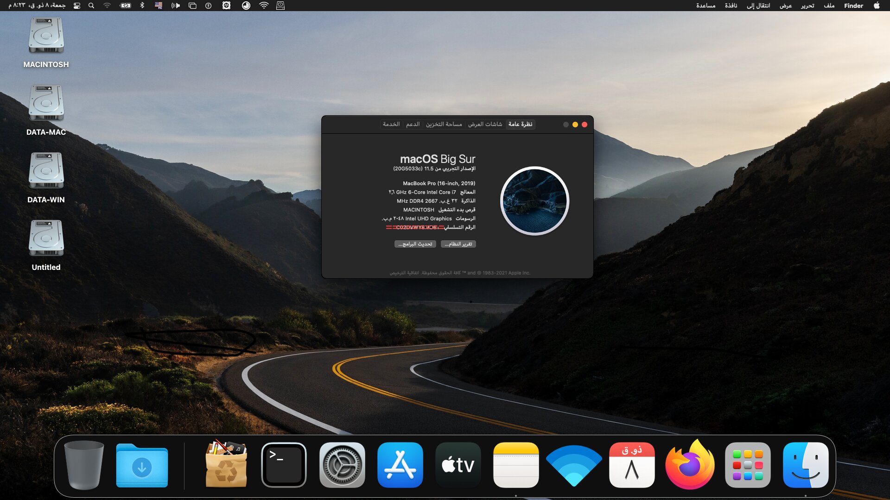Open the U.S. PC input source menu
The width and height of the screenshot is (890, 500).
point(159,6)
